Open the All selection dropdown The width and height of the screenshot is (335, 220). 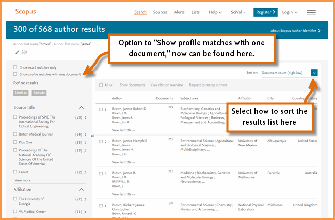pos(108,85)
